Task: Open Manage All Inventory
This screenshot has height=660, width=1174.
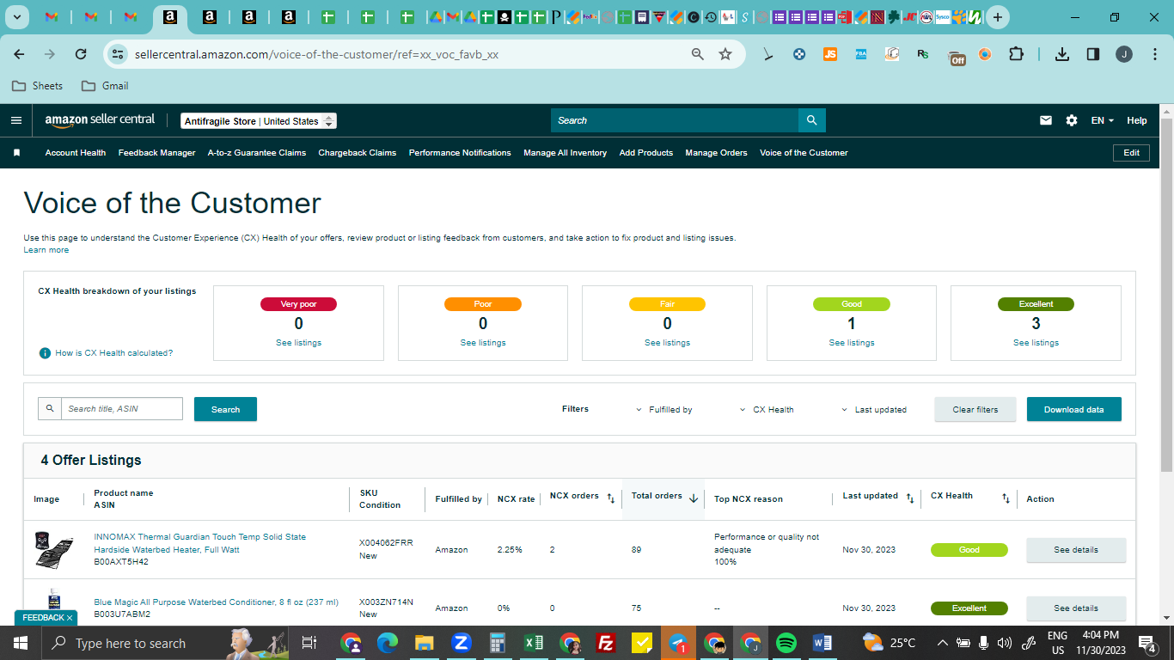Action: pos(565,153)
